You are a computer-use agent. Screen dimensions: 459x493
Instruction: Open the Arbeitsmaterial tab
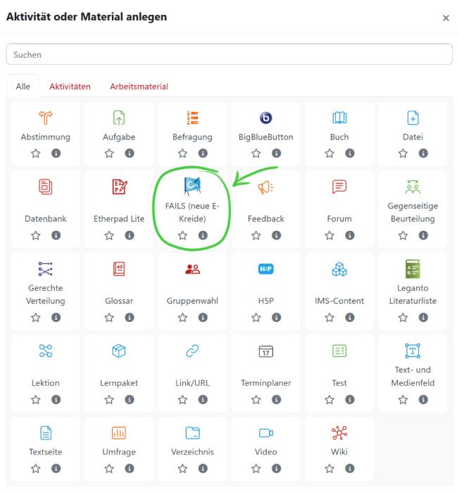tap(139, 87)
